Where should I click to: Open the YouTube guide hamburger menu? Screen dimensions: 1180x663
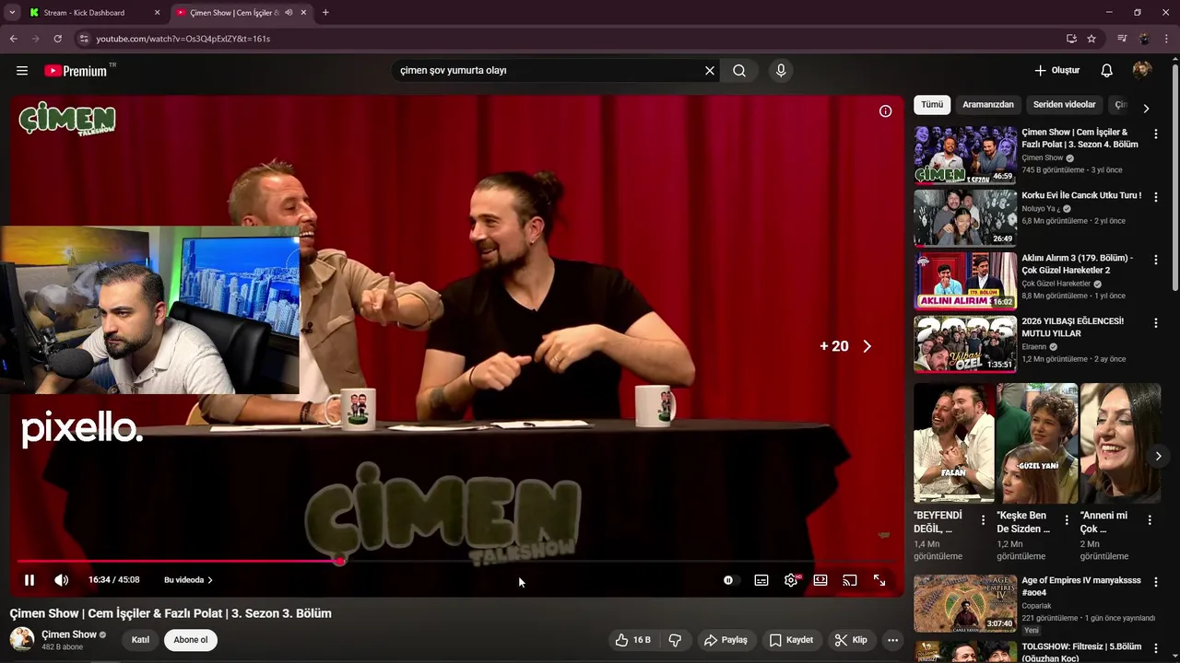point(22,70)
